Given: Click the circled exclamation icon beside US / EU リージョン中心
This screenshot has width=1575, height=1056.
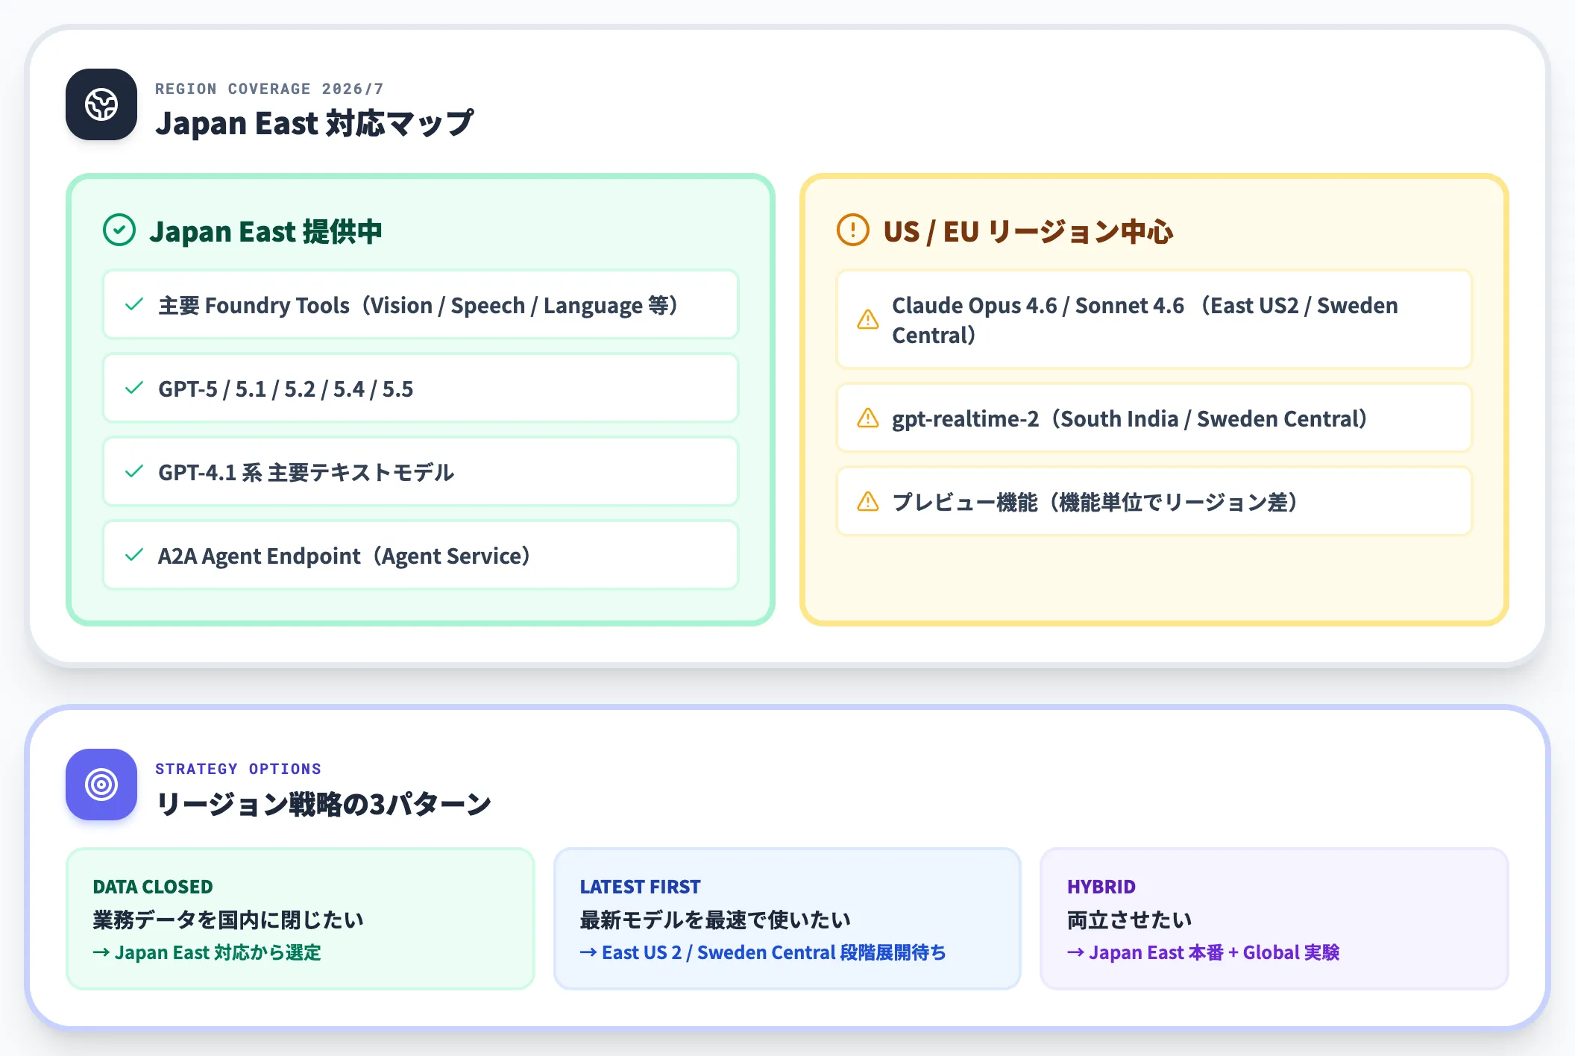Looking at the screenshot, I should 853,230.
